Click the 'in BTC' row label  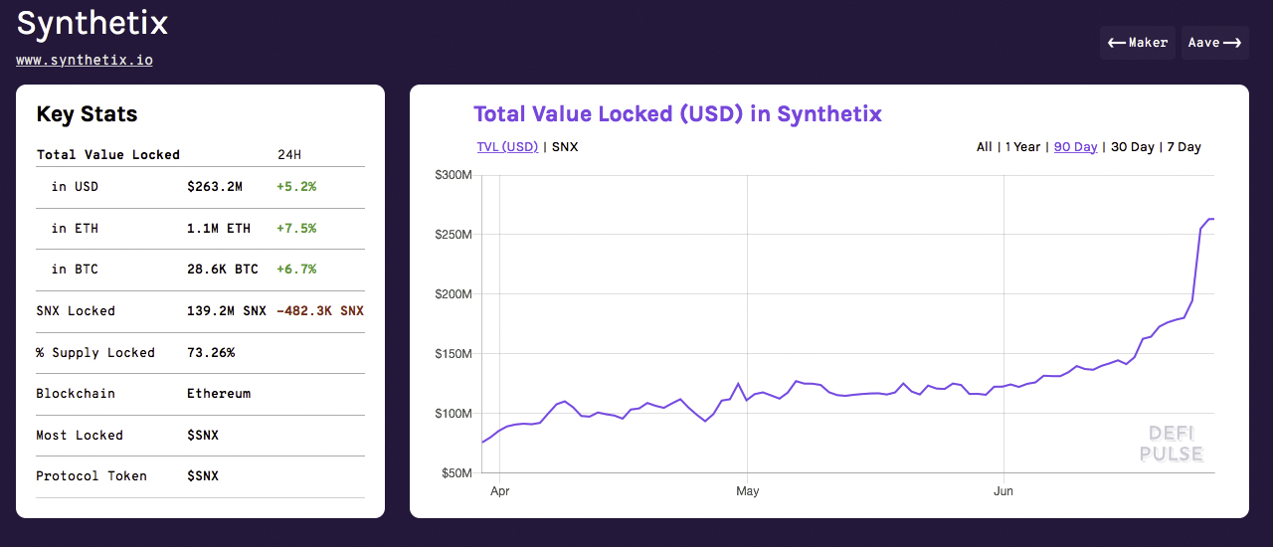coord(76,270)
